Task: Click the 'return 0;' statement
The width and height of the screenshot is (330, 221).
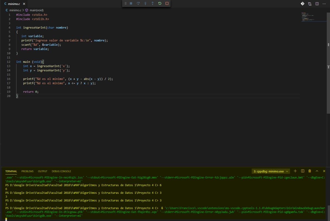Action: 31,92
